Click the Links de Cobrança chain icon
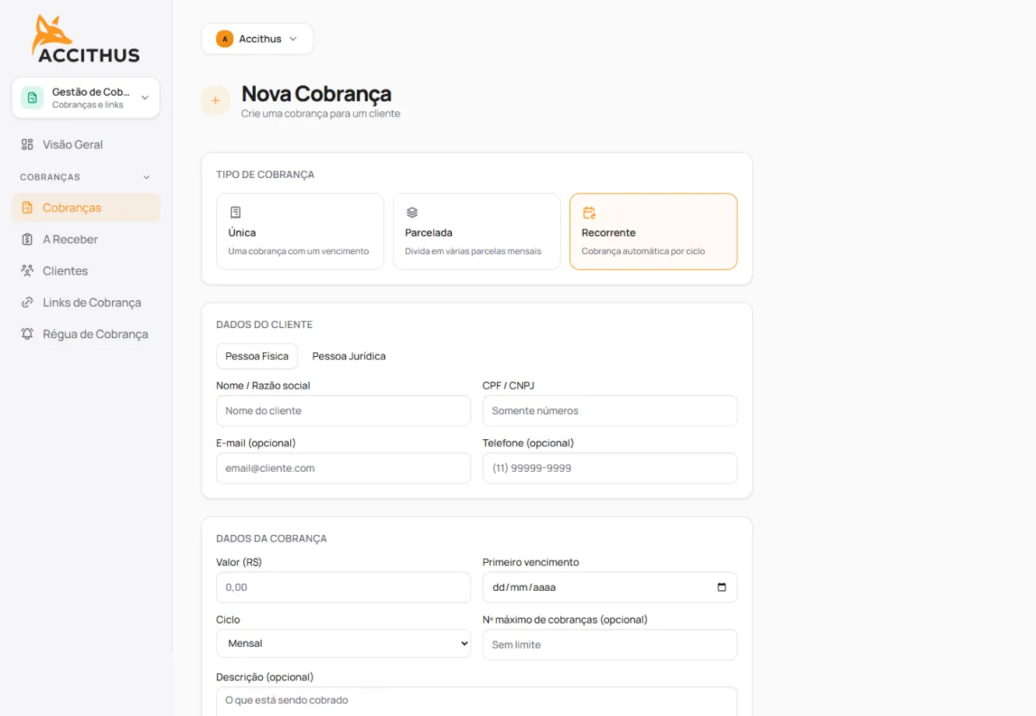Viewport: 1036px width, 716px height. 27,302
